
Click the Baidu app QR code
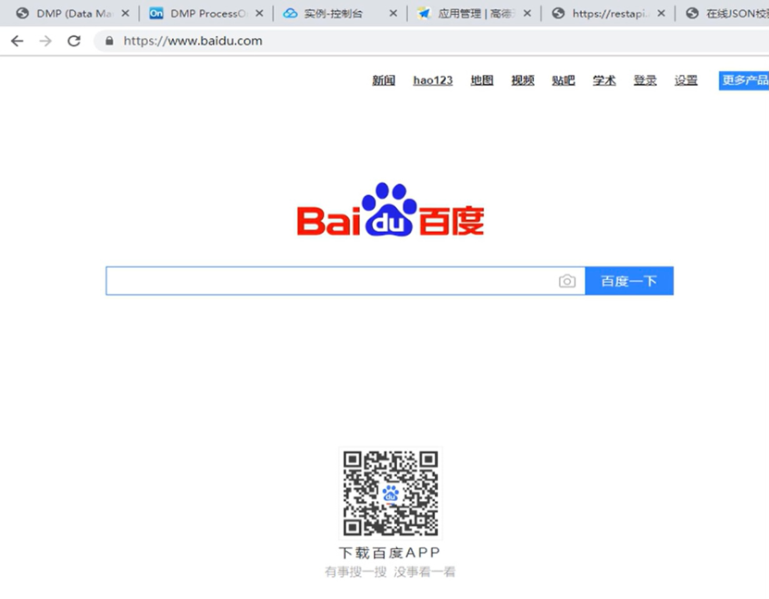pyautogui.click(x=391, y=494)
